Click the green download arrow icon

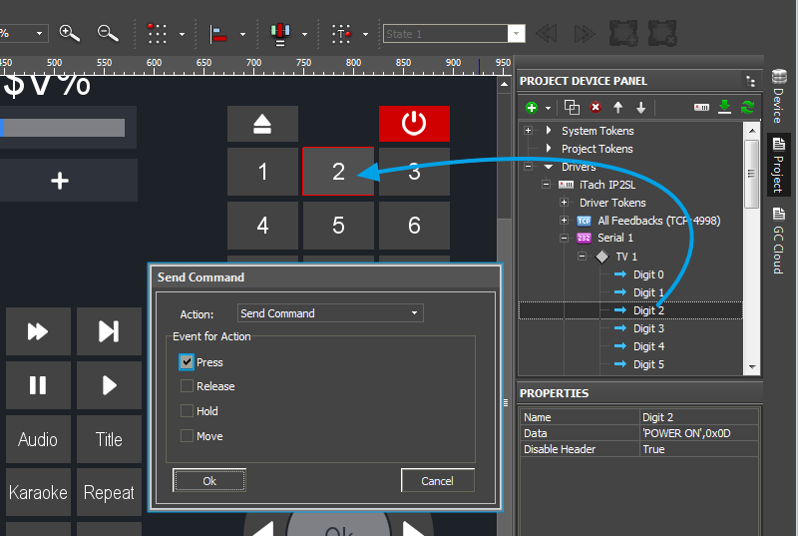(725, 107)
